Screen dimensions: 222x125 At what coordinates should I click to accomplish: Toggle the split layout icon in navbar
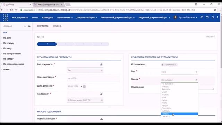207,17
